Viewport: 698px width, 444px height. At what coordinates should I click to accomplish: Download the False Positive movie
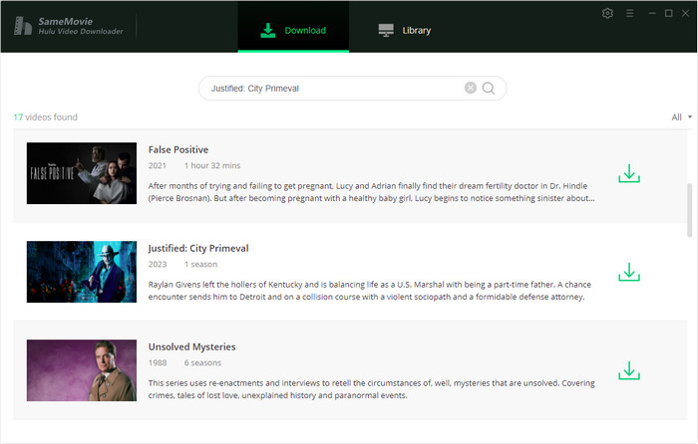click(x=628, y=174)
